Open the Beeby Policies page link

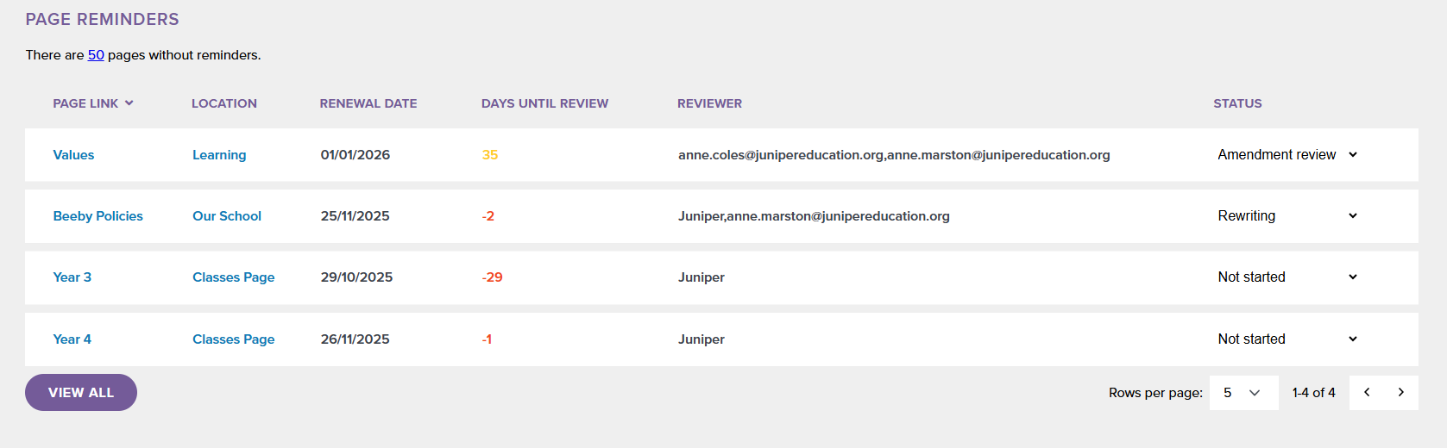point(98,216)
